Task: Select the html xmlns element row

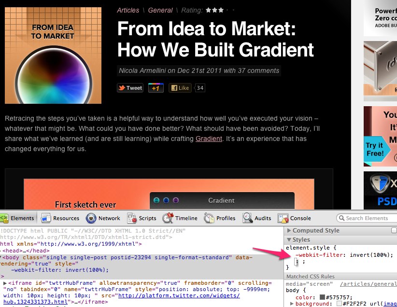Action: click(x=71, y=244)
